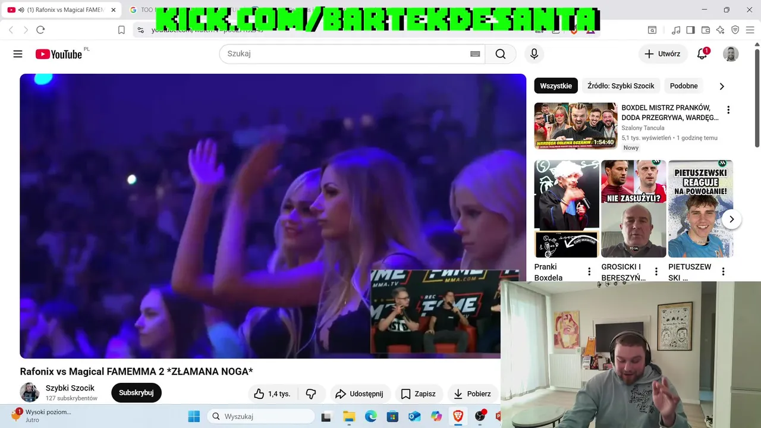This screenshot has width=761, height=428.
Task: Click the Utwórz create button
Action: pos(663,53)
